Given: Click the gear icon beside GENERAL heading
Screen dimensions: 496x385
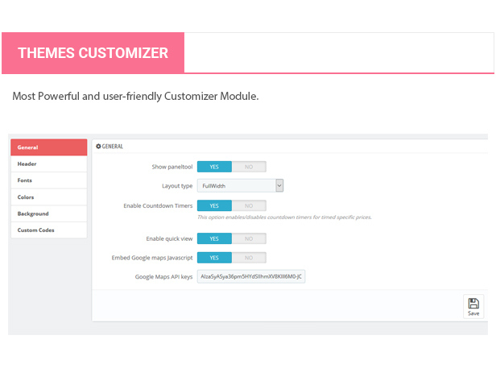Looking at the screenshot, I should 98,146.
